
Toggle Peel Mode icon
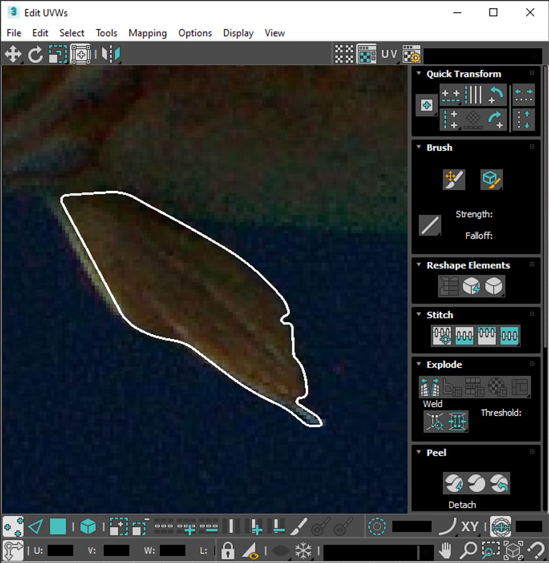[x=476, y=483]
